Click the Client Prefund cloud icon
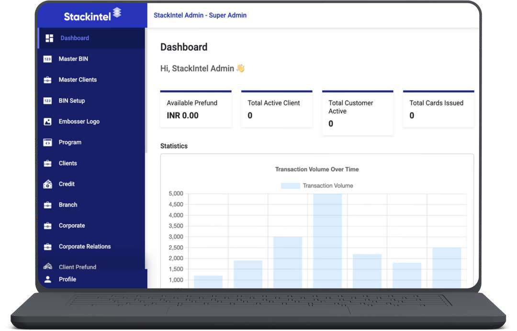This screenshot has height=331, width=517. click(48, 266)
